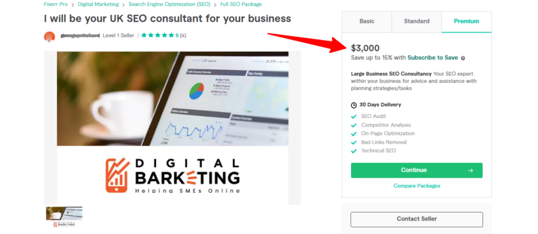Open the Subscribe to Save link
538x234 pixels.
pyautogui.click(x=432, y=58)
